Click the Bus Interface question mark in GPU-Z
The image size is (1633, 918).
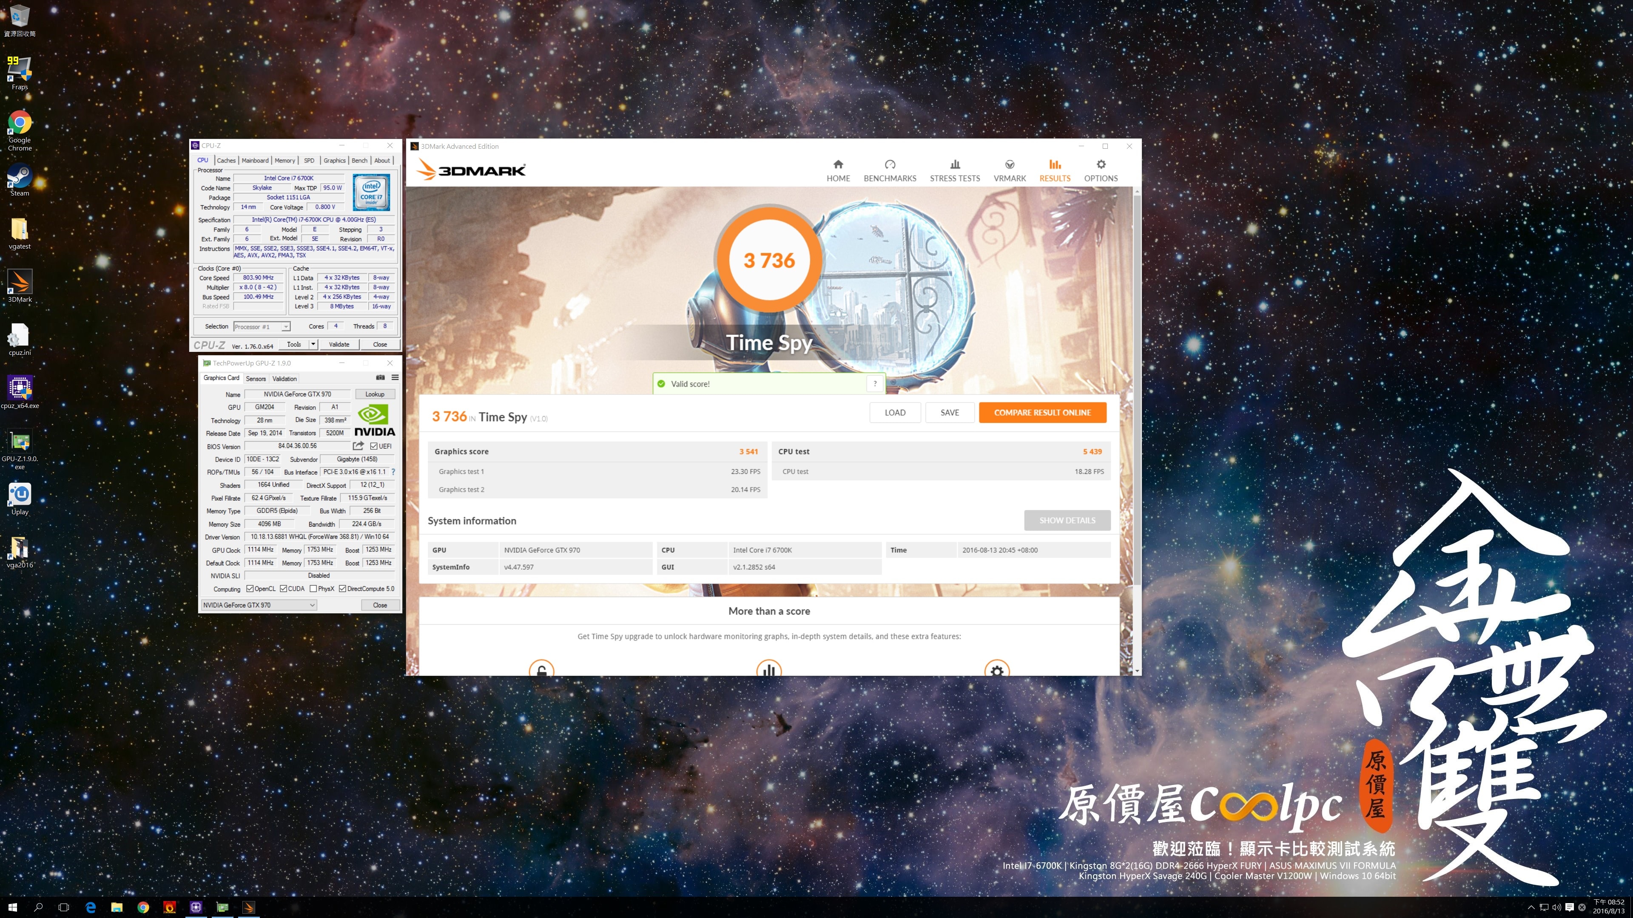click(393, 472)
